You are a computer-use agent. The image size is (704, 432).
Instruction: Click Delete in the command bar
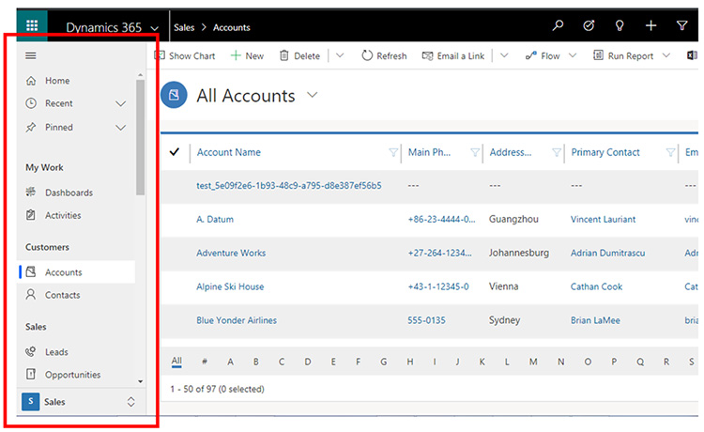(299, 55)
